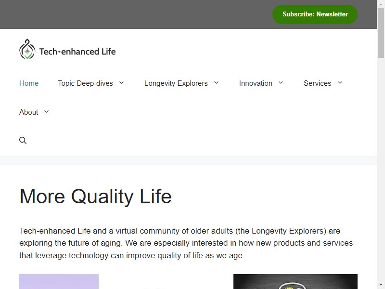Click the scrollbar up arrow

click(381, 4)
